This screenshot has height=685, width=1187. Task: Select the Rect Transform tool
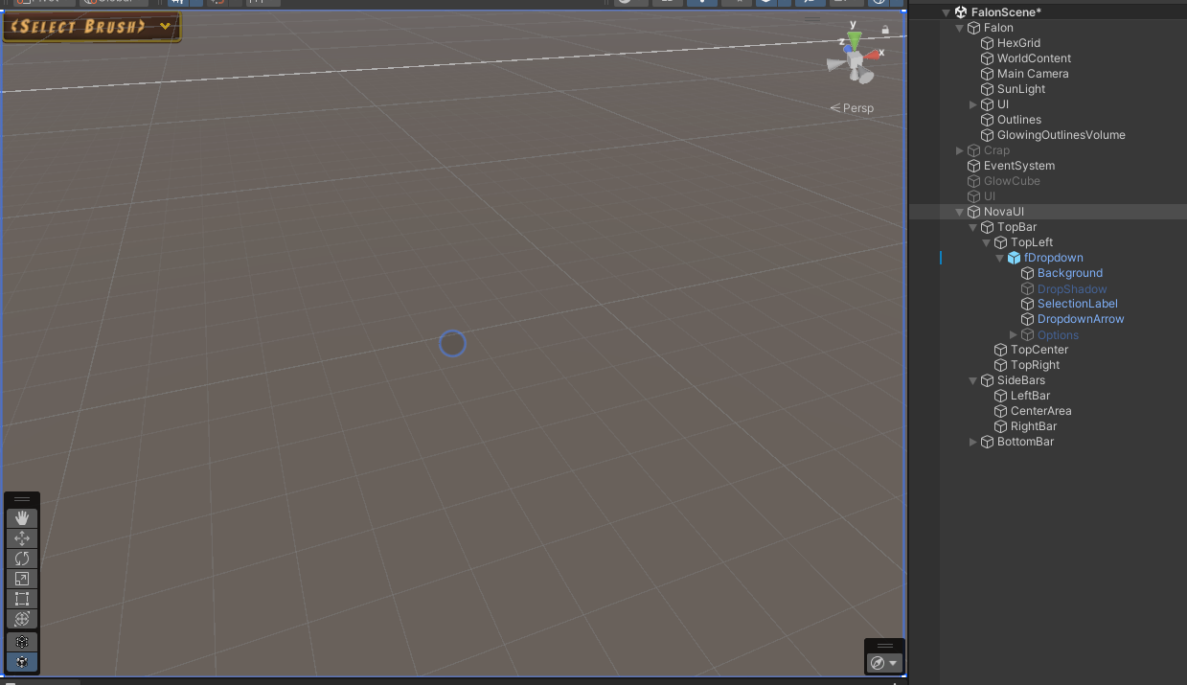click(21, 598)
